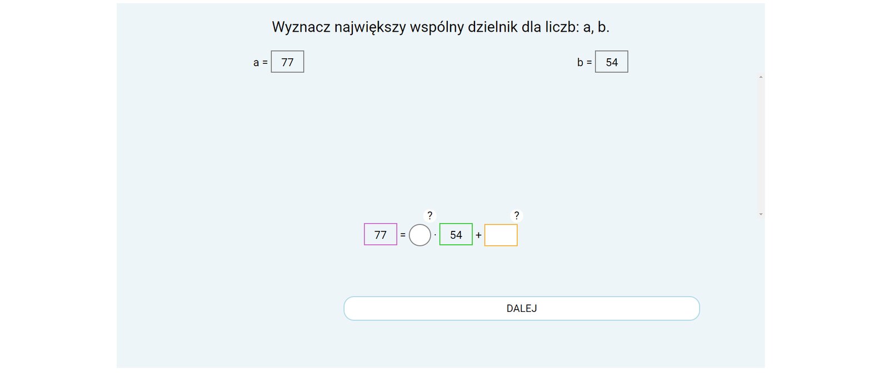The image size is (889, 373).
Task: Click the "a =" label
Action: (260, 63)
